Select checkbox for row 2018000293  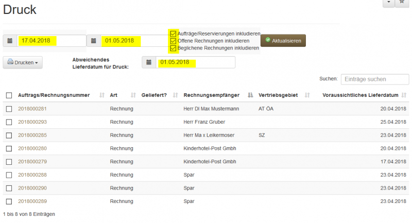(x=9, y=122)
